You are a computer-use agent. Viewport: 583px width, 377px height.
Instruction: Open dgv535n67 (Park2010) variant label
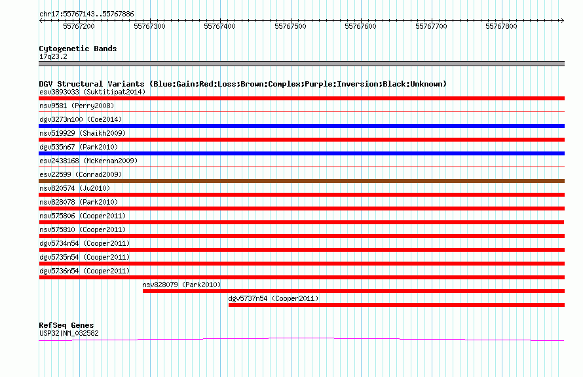pos(79,147)
